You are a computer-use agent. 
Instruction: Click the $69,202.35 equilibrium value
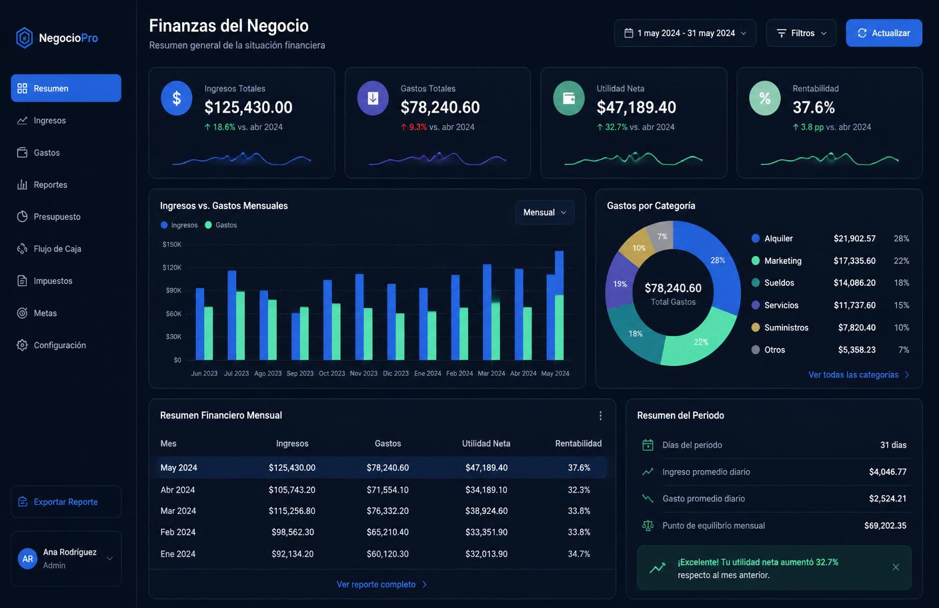point(885,525)
